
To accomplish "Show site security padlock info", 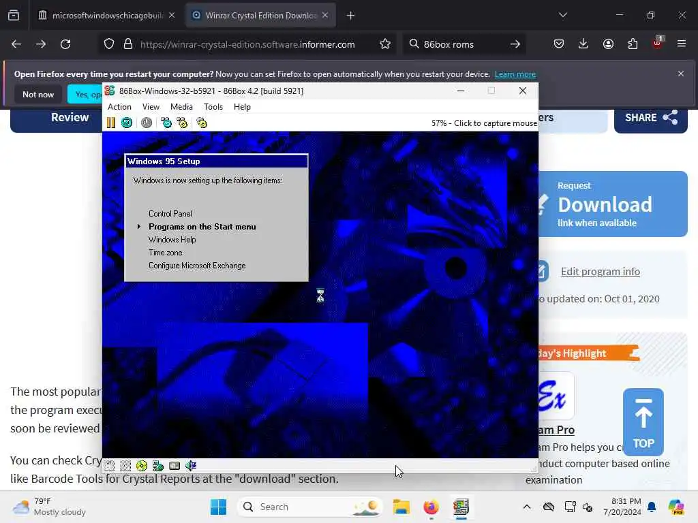I will pos(128,44).
